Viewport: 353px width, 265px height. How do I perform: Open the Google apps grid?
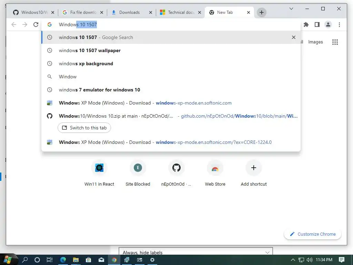(335, 42)
